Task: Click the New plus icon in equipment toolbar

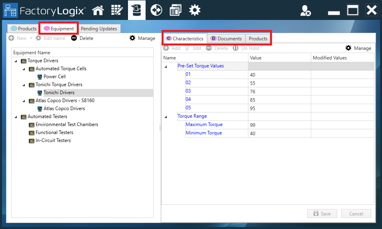Action: (x=11, y=38)
